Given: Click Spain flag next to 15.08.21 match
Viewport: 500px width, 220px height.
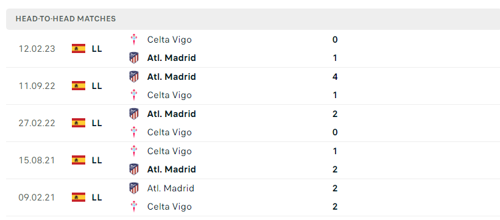Looking at the screenshot, I should pyautogui.click(x=79, y=160).
